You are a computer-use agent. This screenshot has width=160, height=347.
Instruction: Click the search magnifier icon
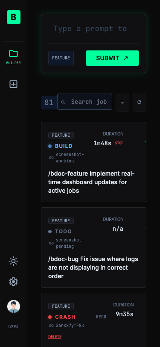point(63,102)
